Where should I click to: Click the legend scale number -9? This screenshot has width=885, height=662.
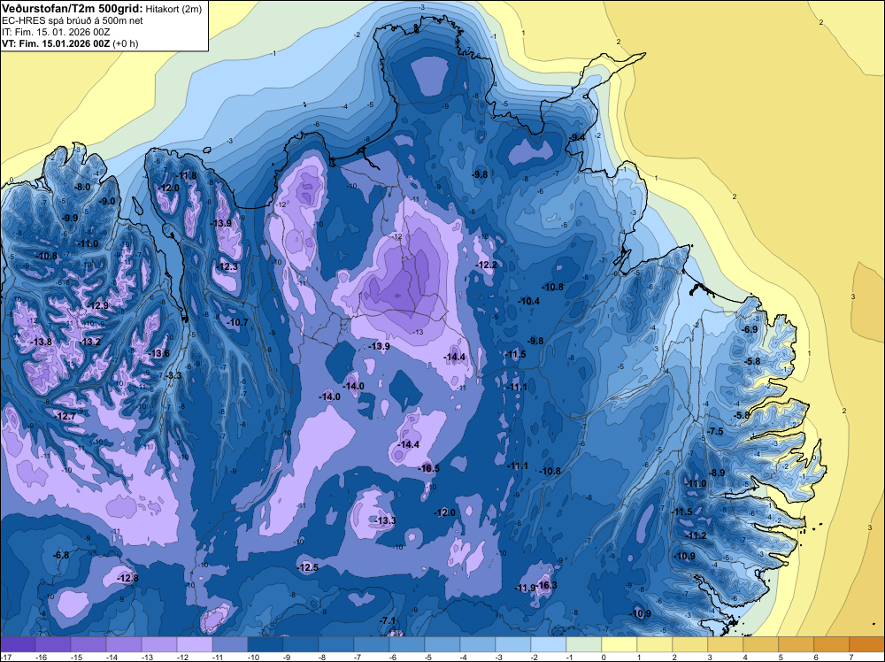click(x=287, y=657)
